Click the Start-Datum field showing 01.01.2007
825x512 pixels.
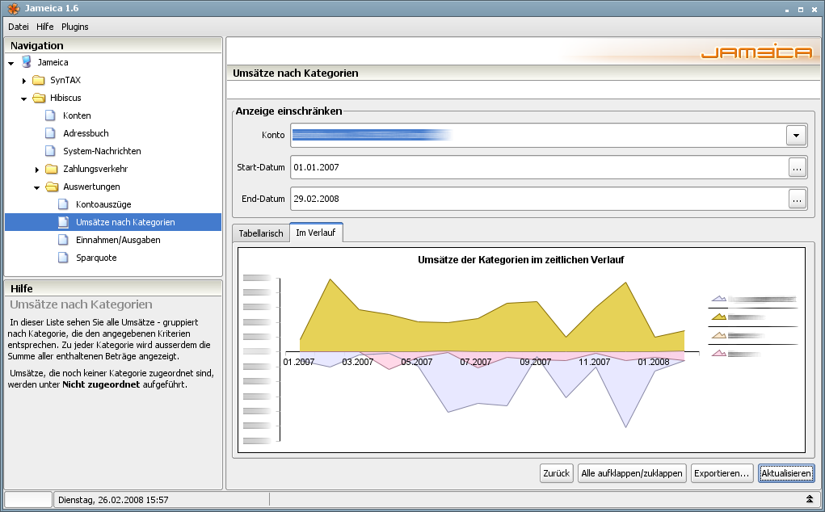tap(539, 168)
